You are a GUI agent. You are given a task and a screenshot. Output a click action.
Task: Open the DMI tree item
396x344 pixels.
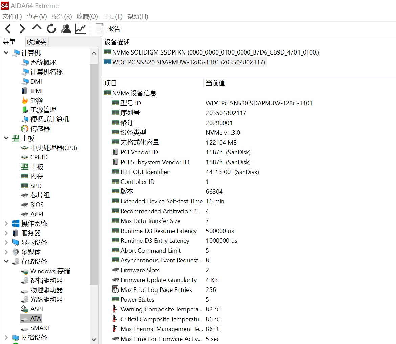click(x=36, y=81)
